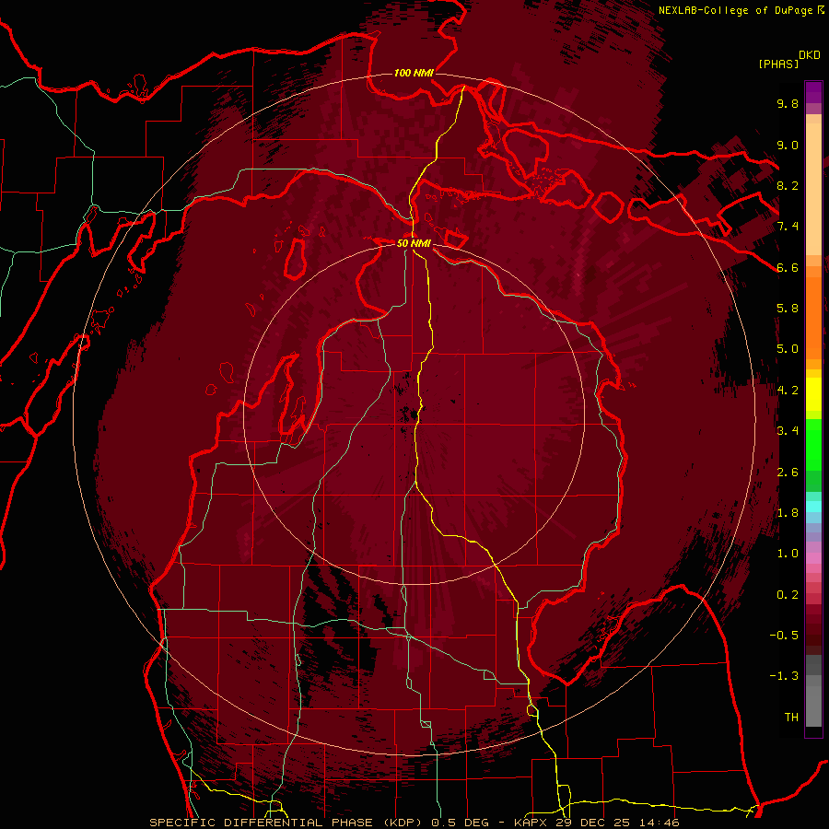Click the KAPX station identifier
Screen dimensions: 829x829
[531, 823]
